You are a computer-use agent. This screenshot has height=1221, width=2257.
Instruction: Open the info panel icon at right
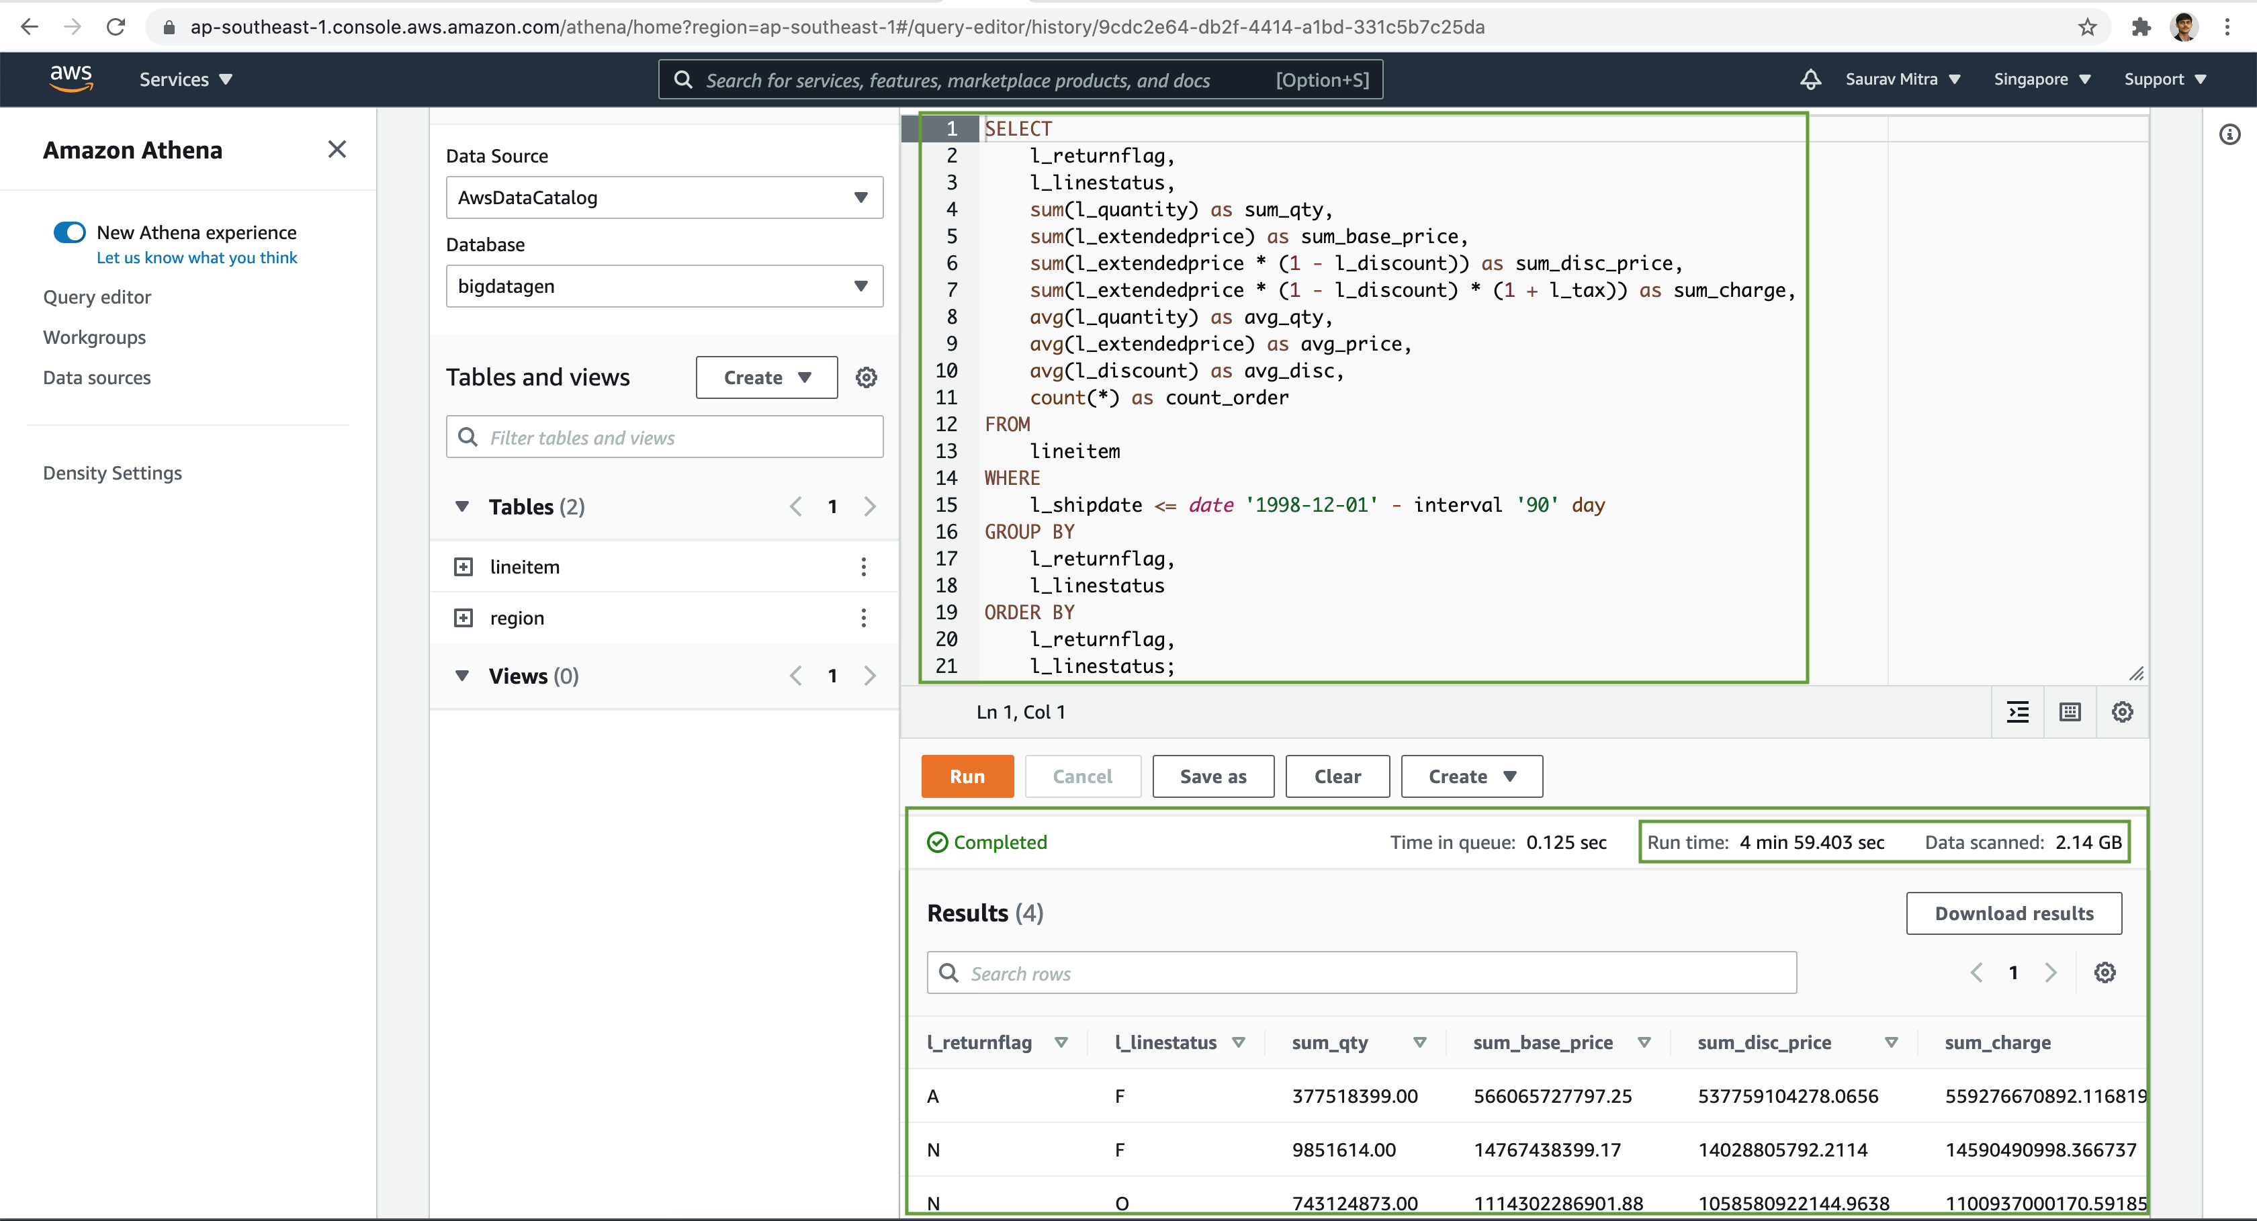[2229, 134]
